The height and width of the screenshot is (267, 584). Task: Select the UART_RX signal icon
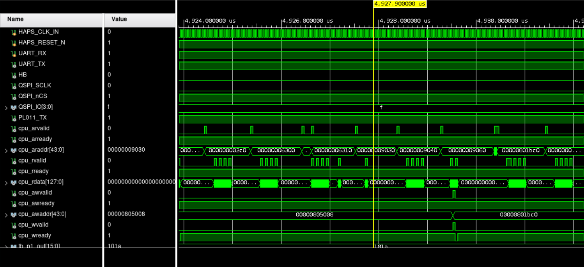(13, 53)
